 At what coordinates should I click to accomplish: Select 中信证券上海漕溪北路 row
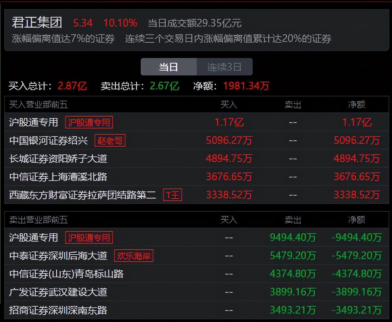pos(196,177)
